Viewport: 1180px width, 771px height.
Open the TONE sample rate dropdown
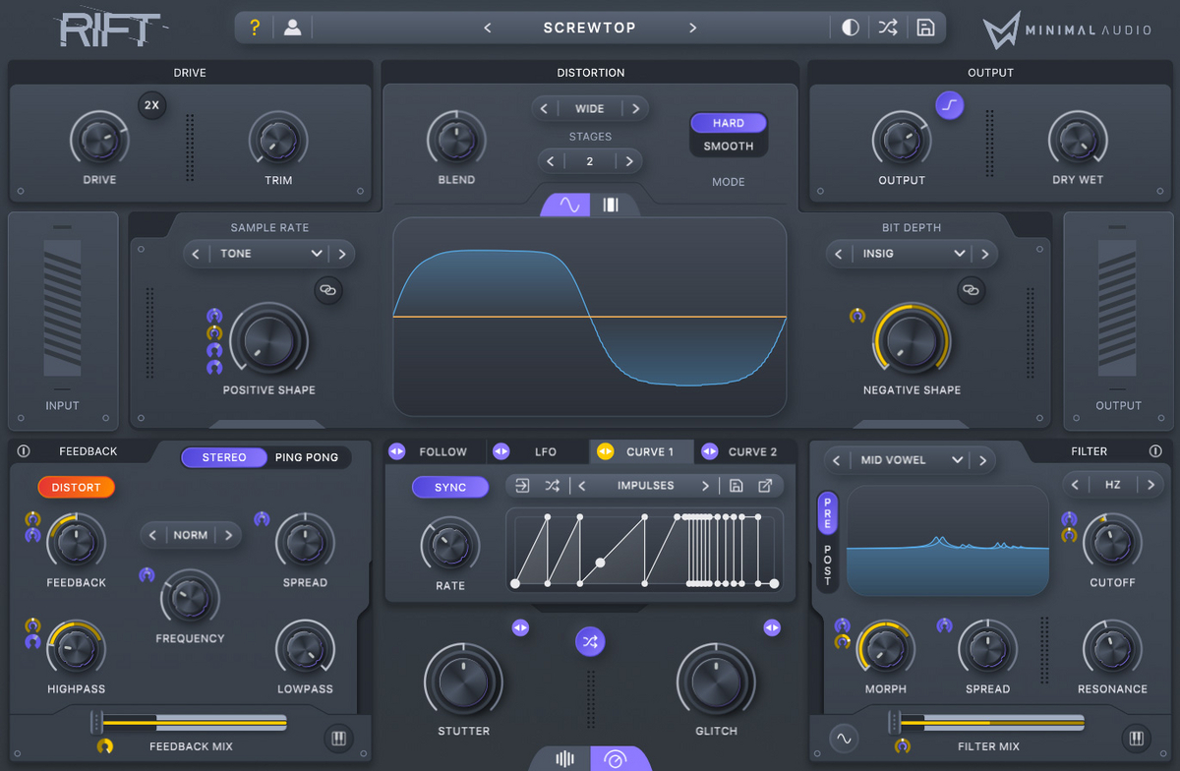267,253
